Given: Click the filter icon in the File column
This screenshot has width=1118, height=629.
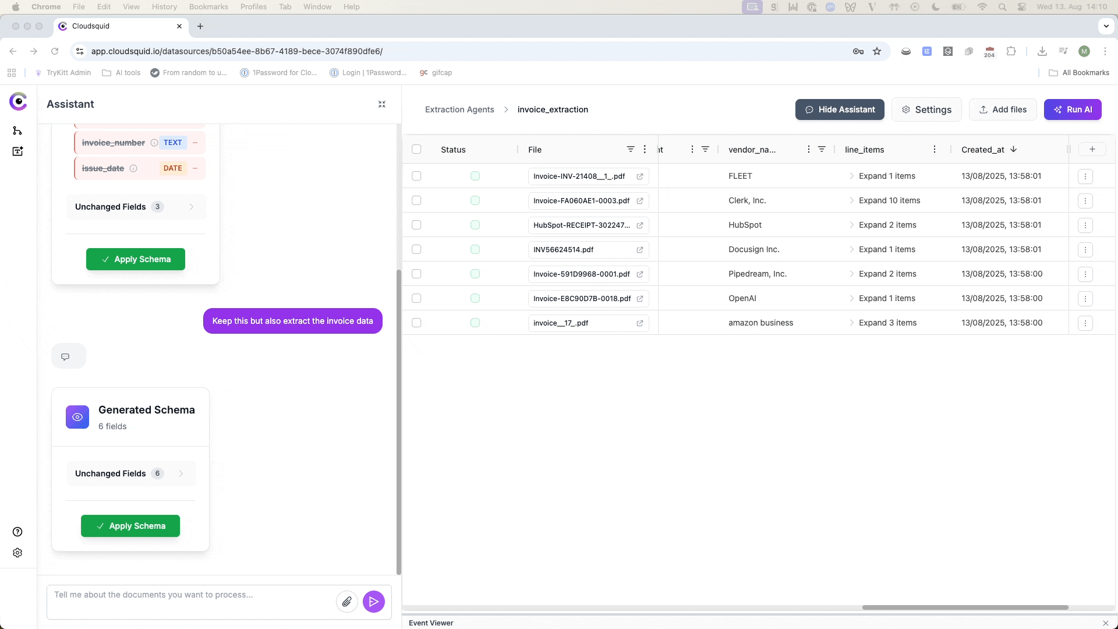Looking at the screenshot, I should (631, 150).
